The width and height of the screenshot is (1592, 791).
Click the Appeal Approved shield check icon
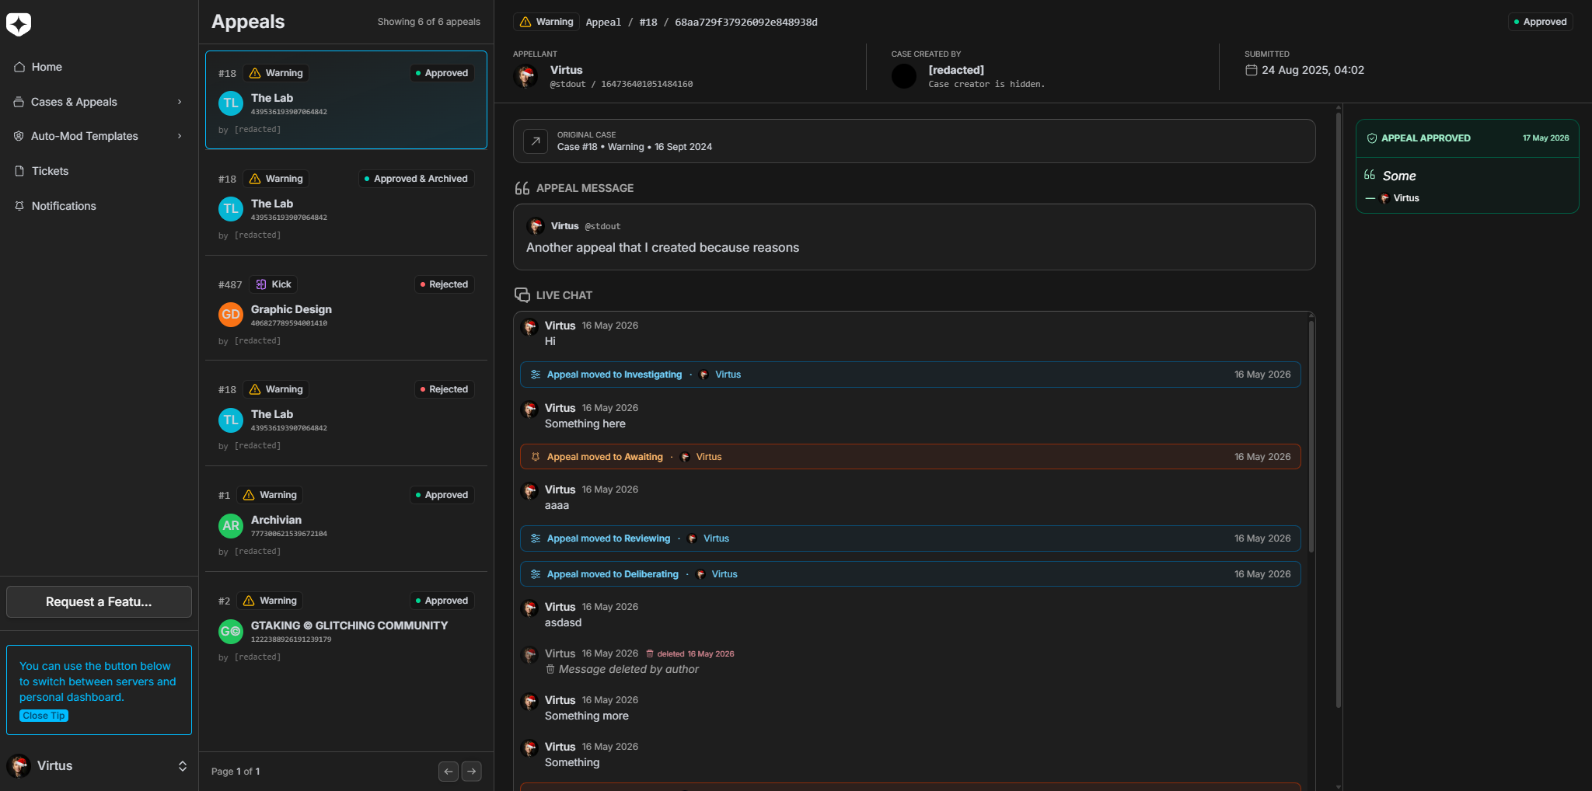[x=1372, y=138]
